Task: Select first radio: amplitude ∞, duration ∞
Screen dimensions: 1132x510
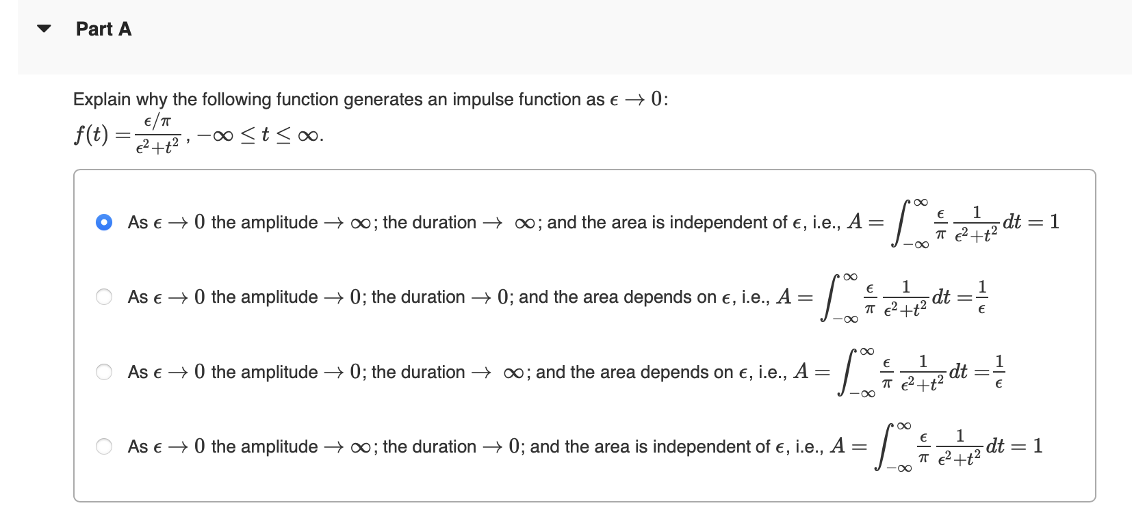Action: coord(104,222)
